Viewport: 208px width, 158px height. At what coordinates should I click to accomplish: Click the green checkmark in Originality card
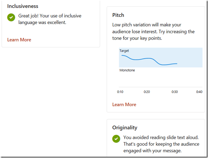pyautogui.click(x=116, y=139)
